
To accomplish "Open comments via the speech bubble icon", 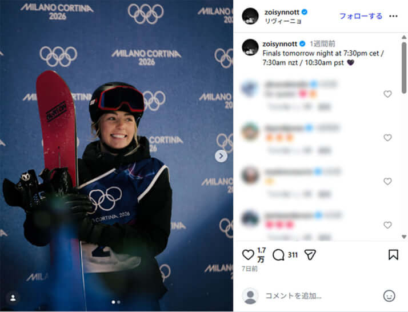I will (x=278, y=255).
